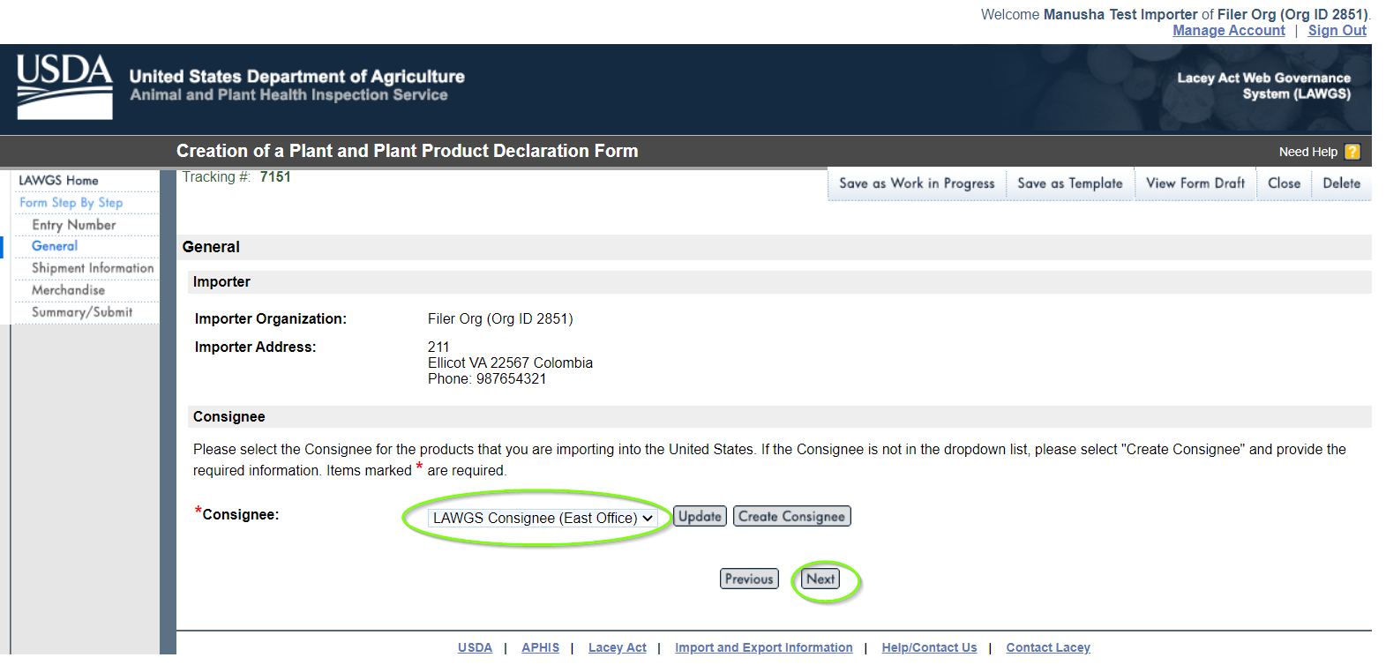Save the form as Work in Progress
The height and width of the screenshot is (665, 1386).
click(x=917, y=183)
